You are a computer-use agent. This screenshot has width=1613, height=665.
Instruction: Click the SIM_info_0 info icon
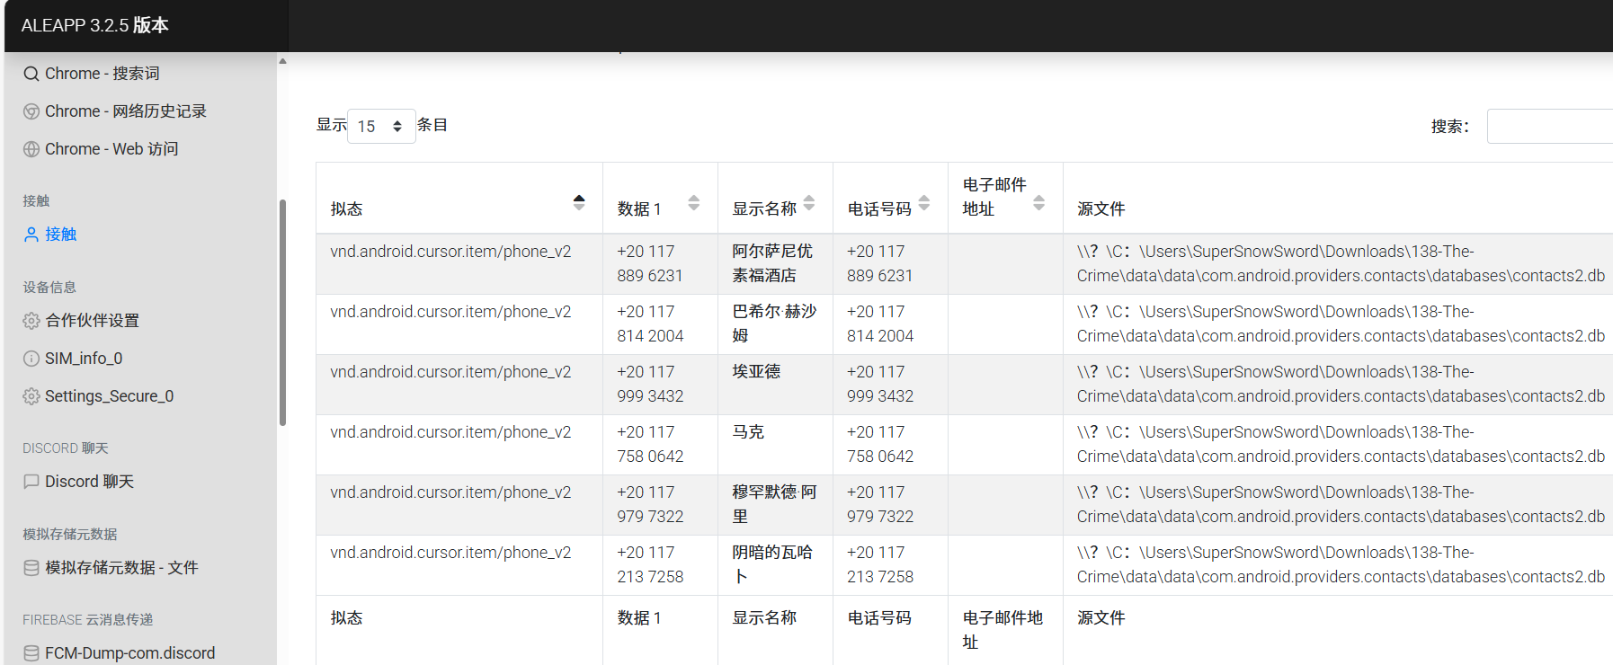[31, 359]
